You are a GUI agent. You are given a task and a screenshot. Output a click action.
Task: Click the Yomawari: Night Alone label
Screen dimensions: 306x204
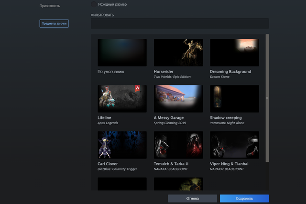point(227,123)
